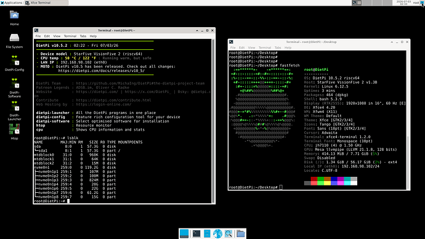This screenshot has height=239, width=425.
Task: Click the x.com/DietPi_ URL
Action: pyautogui.click(x=148, y=92)
